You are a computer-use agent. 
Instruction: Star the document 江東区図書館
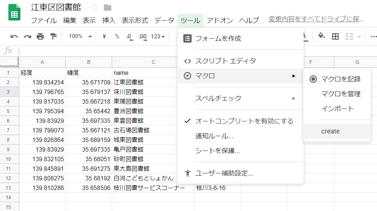tap(95, 8)
